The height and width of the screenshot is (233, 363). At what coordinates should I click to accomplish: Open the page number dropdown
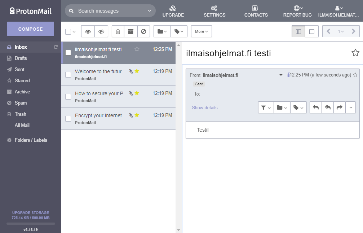coord(341,31)
